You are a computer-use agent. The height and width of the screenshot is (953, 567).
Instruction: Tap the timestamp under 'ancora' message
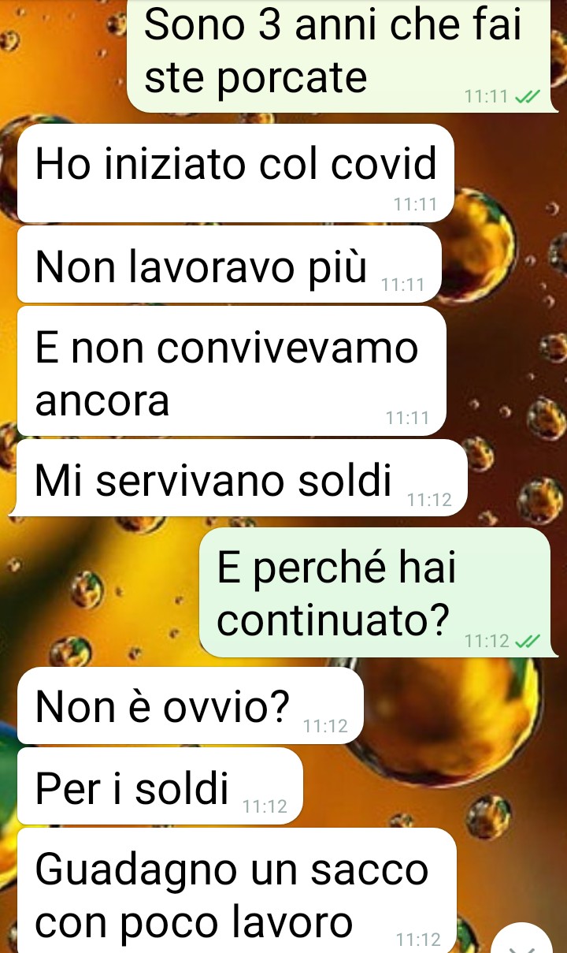408,418
